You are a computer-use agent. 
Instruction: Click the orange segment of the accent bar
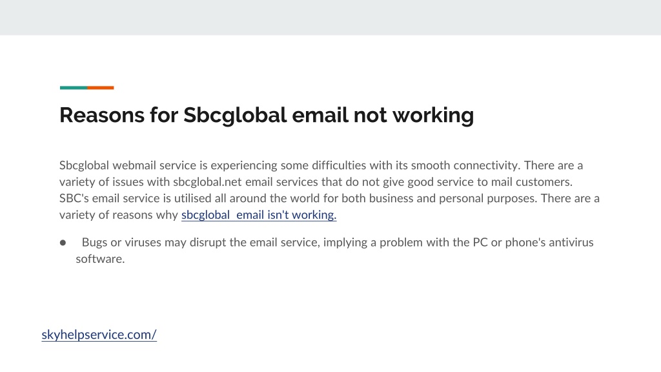[x=101, y=88]
